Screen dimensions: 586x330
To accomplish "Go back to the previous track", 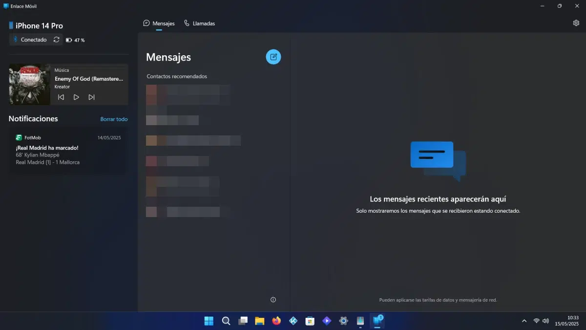I will pyautogui.click(x=61, y=97).
